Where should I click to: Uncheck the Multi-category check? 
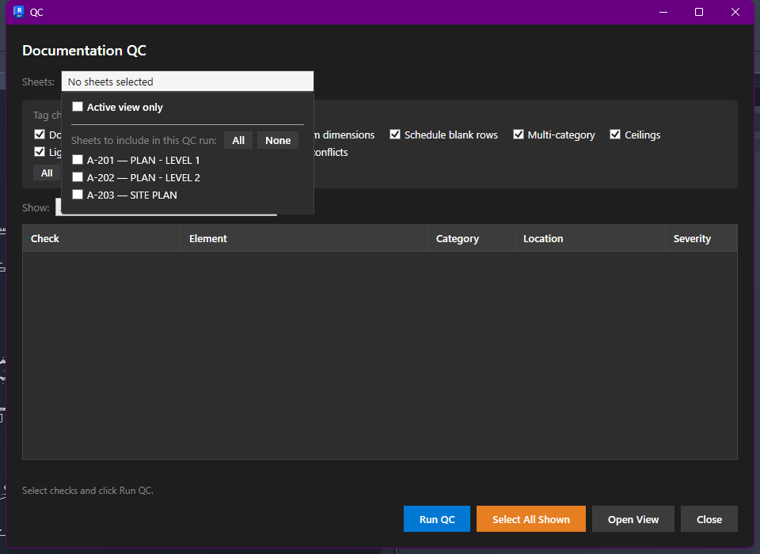pyautogui.click(x=518, y=135)
